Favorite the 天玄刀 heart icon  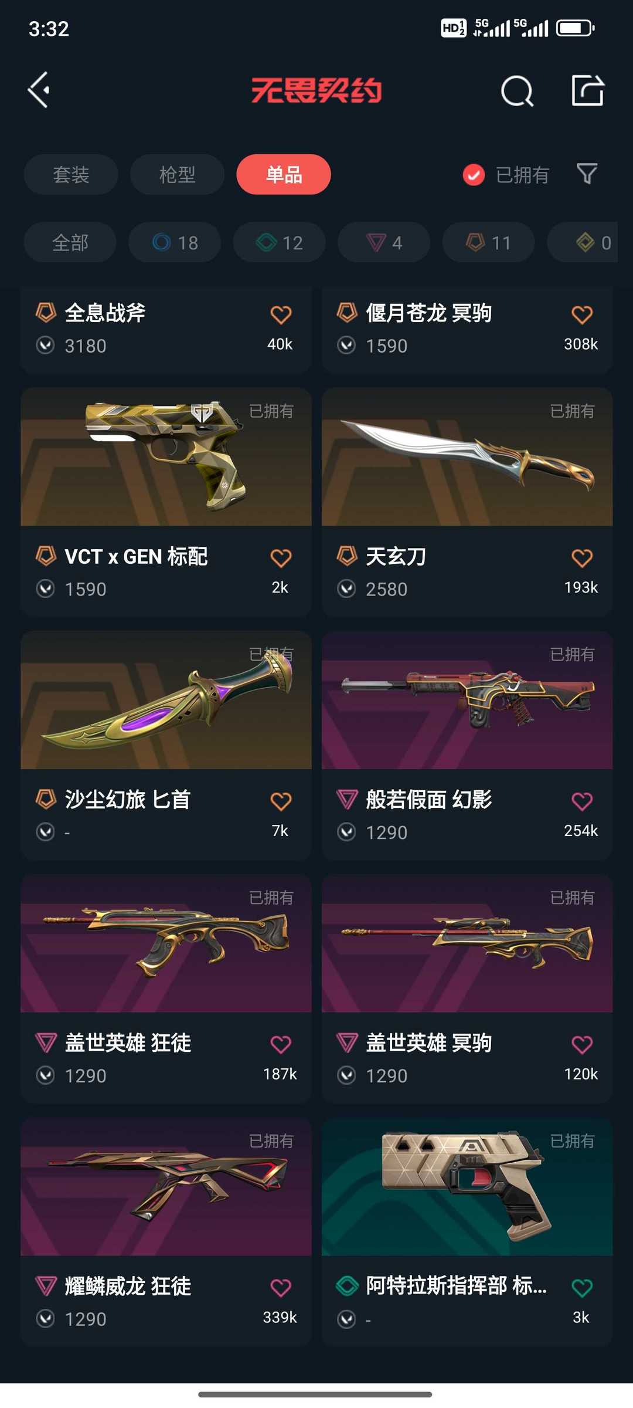[x=581, y=557]
